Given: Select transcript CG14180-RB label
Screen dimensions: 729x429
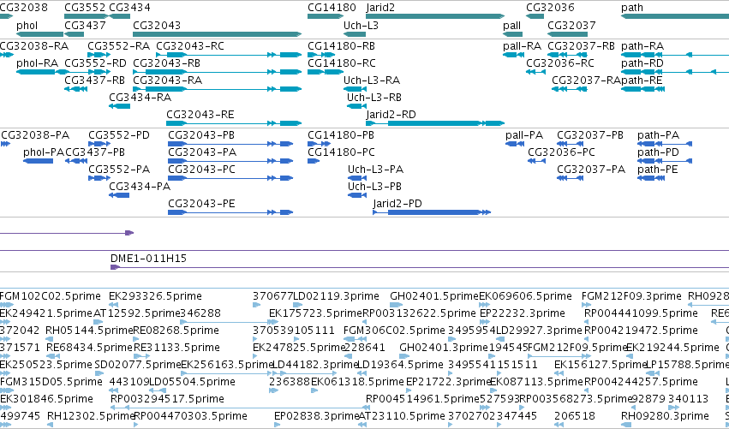Looking at the screenshot, I should 341,46.
